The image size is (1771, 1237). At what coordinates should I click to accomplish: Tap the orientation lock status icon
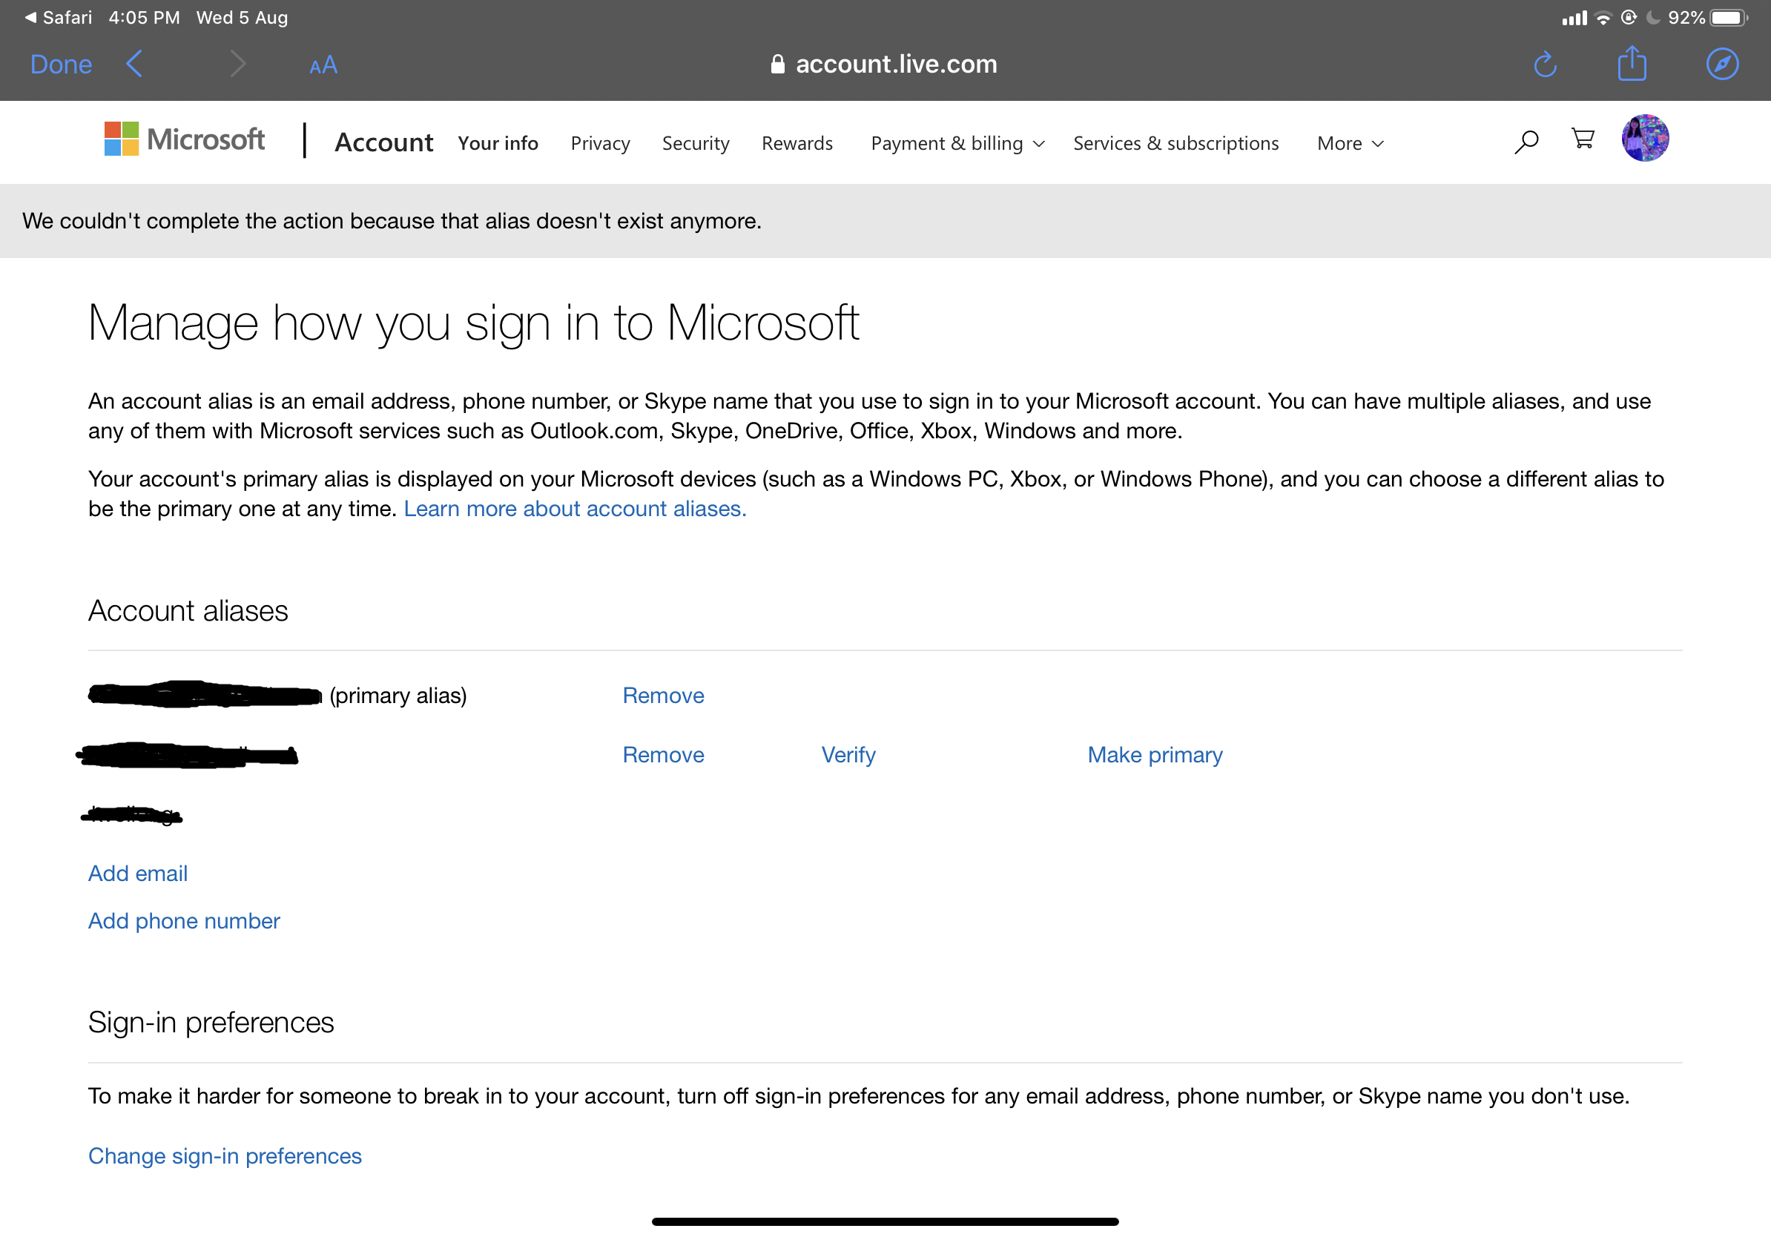coord(1629,17)
